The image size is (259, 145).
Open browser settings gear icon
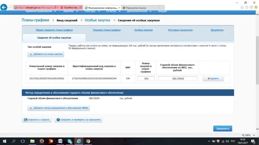click(x=251, y=7)
